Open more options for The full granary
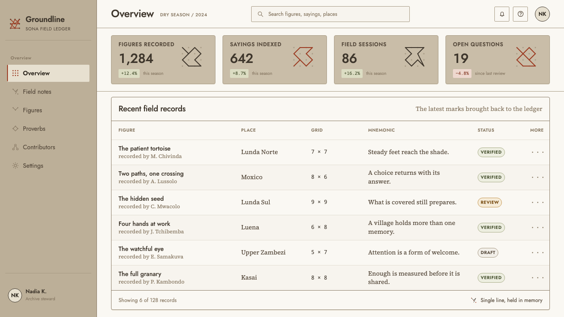This screenshot has width=564, height=317. click(538, 278)
